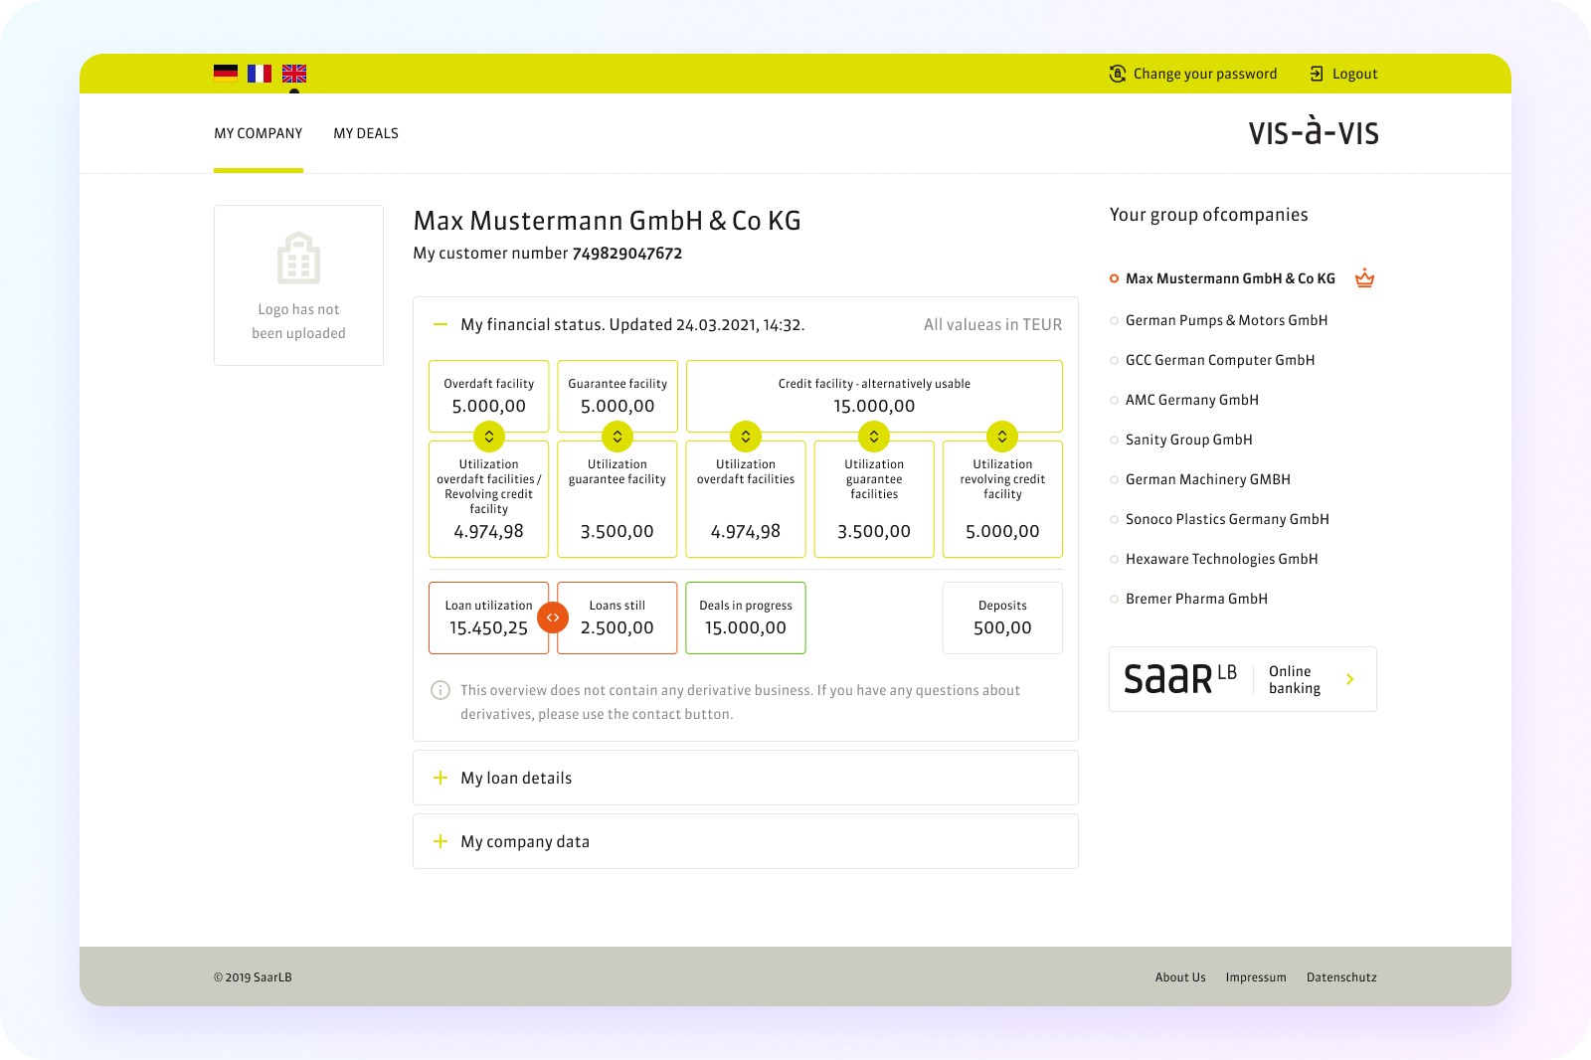Image resolution: width=1591 pixels, height=1060 pixels.
Task: Toggle the chevron under Overdraft facility
Action: pos(488,437)
